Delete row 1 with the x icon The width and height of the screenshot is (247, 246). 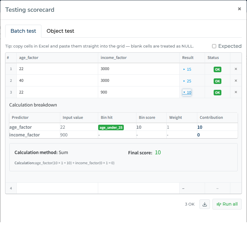[x=236, y=69]
